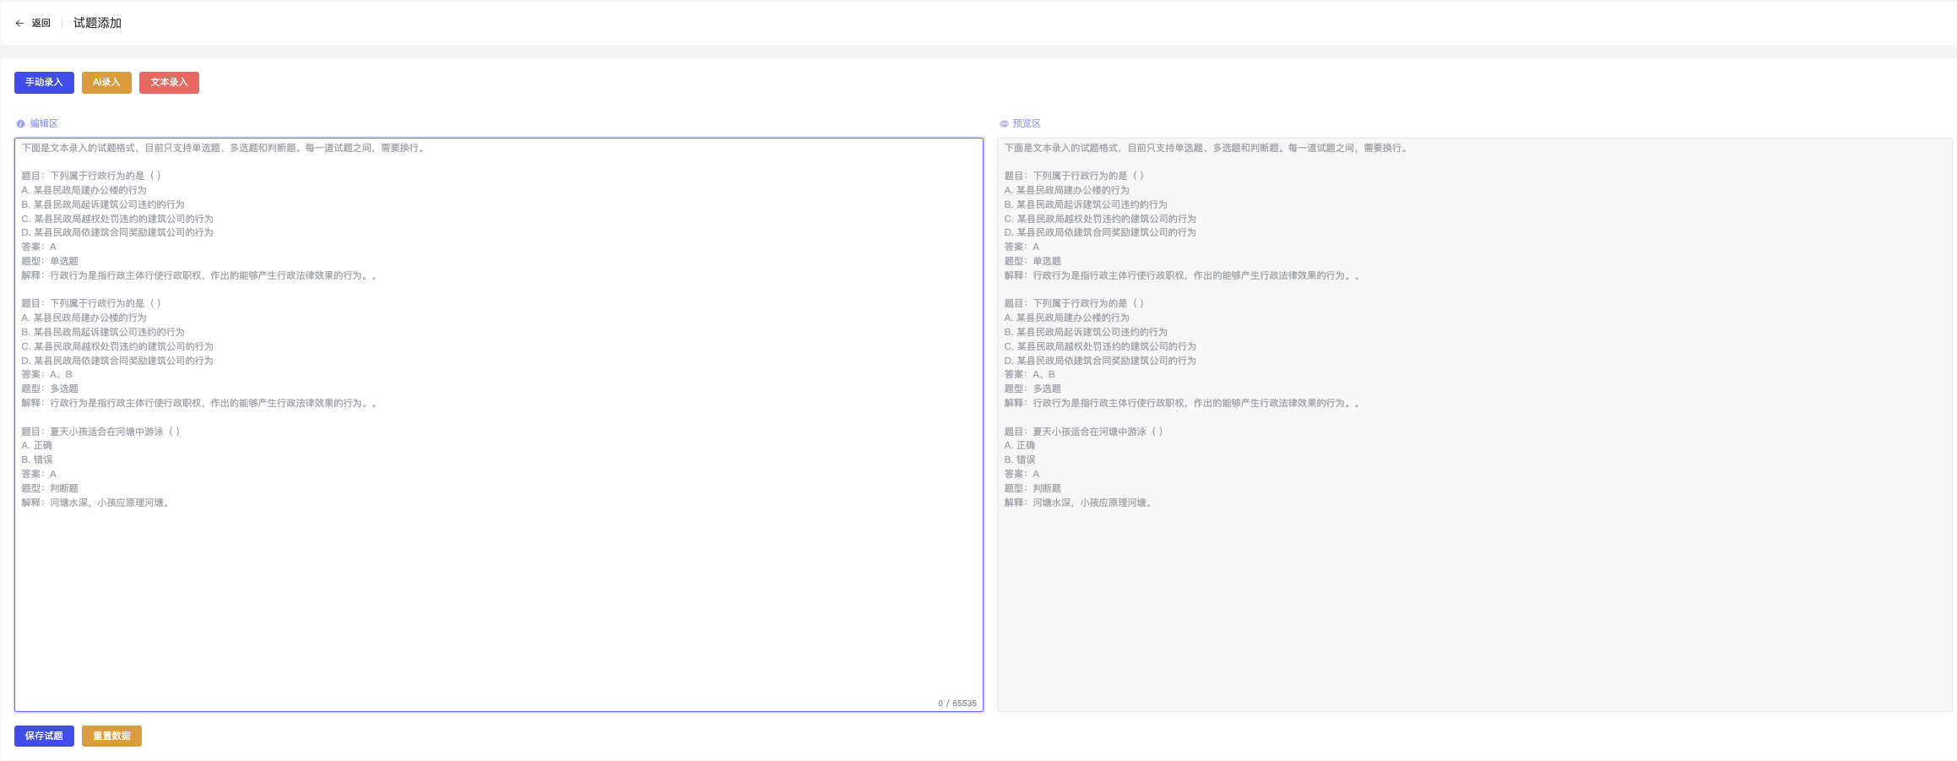Click the 题型：多选题 line in preview
Image resolution: width=1957 pixels, height=761 pixels.
1033,388
